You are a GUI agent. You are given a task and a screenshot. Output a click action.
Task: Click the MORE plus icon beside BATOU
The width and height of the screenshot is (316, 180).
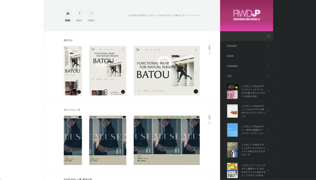point(210,53)
